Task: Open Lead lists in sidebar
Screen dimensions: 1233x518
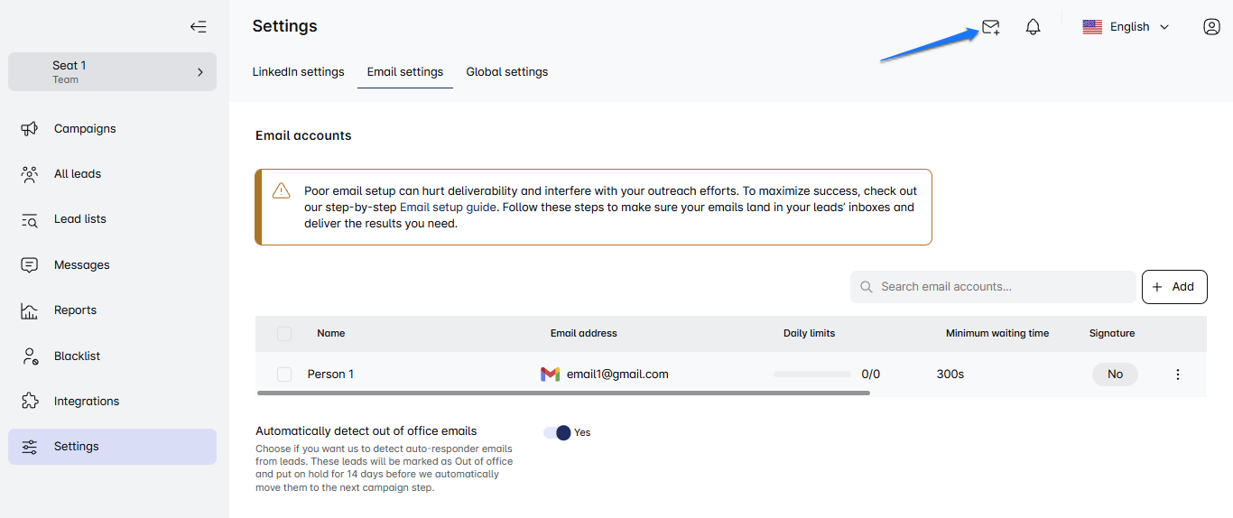Action: (79, 219)
